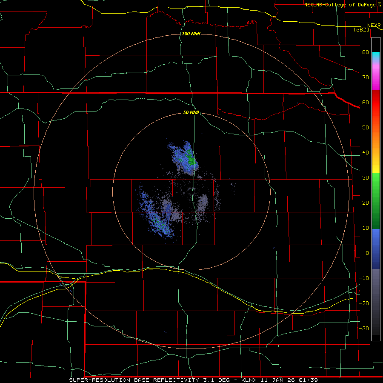Screen dimensions: 383x383
Task: Click the 10 value on the dBZ scale
Action: point(366,228)
